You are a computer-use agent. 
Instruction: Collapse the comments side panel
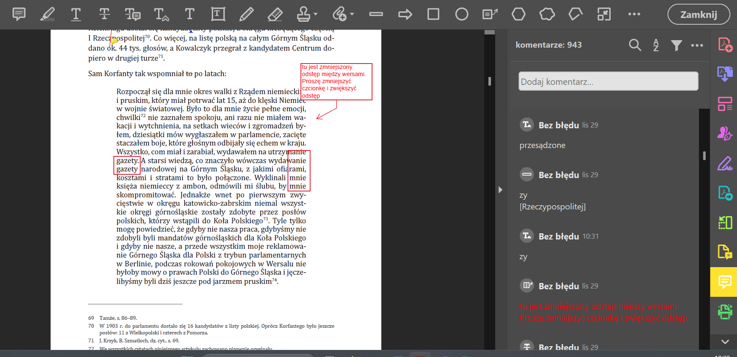[500, 190]
